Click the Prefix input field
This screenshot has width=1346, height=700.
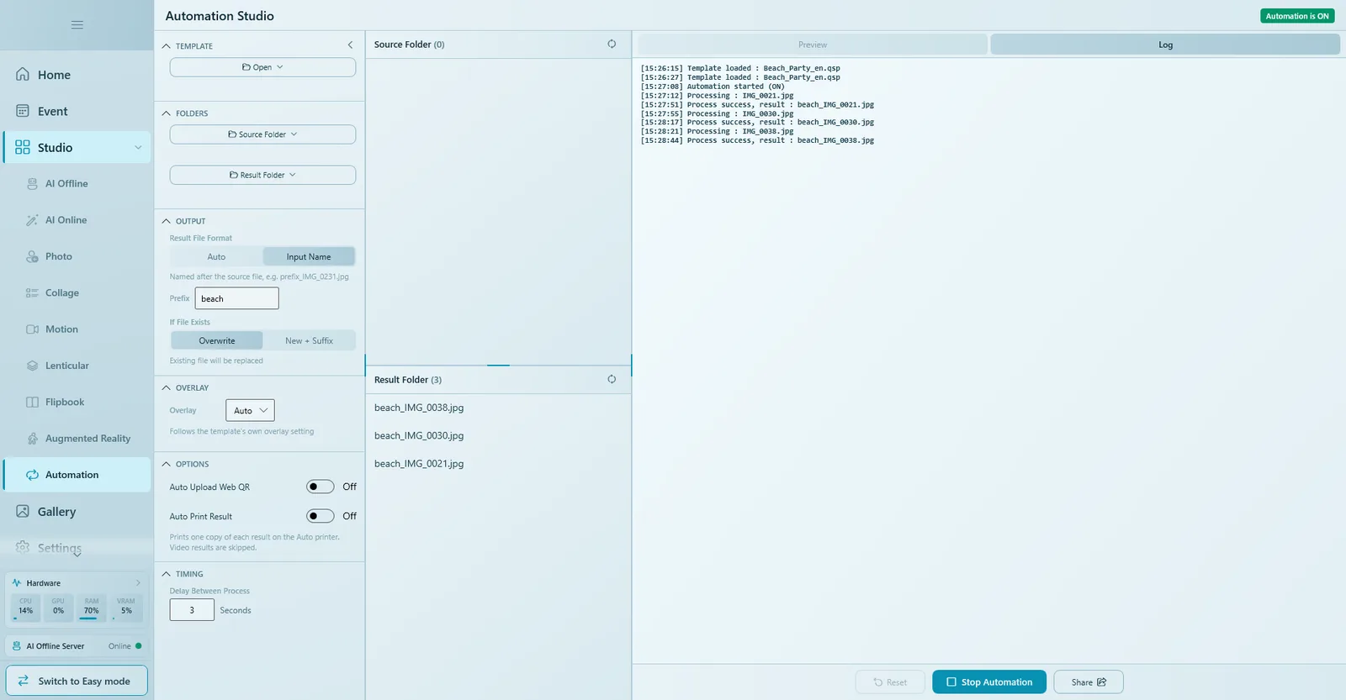pyautogui.click(x=237, y=298)
